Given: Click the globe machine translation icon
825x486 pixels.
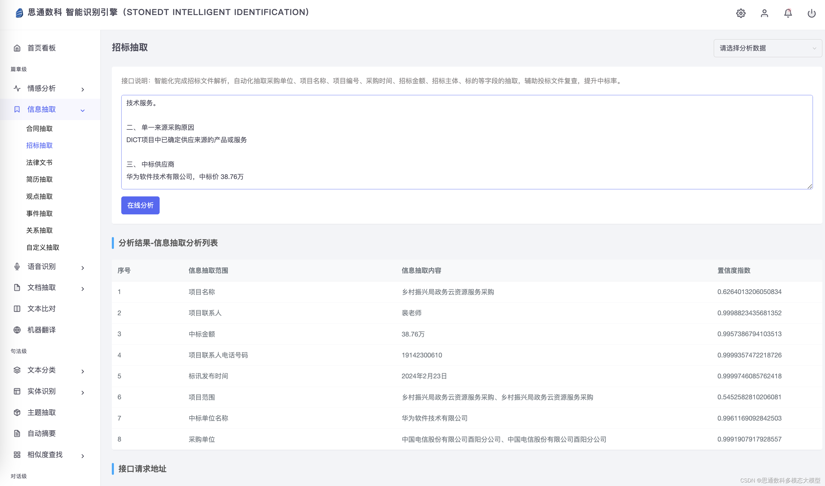Looking at the screenshot, I should pyautogui.click(x=17, y=330).
